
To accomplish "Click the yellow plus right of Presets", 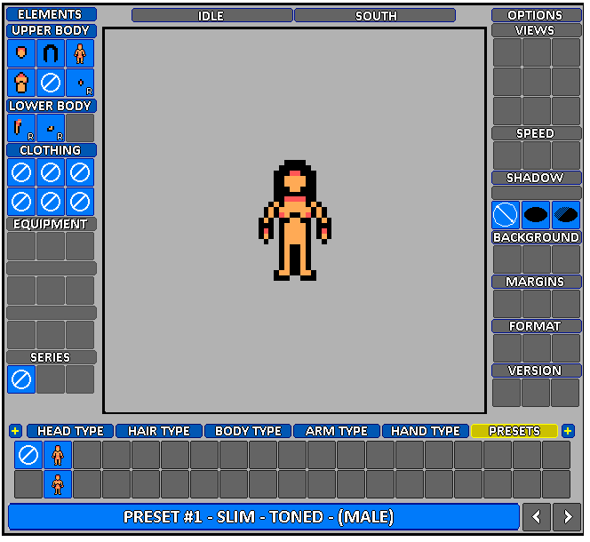I will (568, 431).
